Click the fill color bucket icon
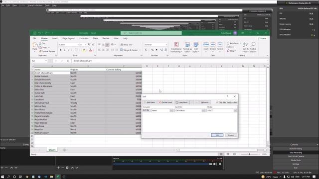Image resolution: width=319 pixels, height=179 pixels. pyautogui.click(x=84, y=50)
